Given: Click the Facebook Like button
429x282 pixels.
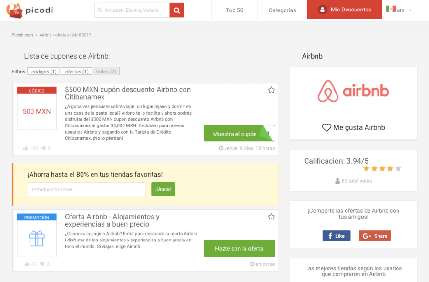Looking at the screenshot, I should (337, 236).
